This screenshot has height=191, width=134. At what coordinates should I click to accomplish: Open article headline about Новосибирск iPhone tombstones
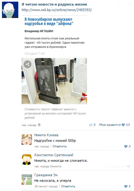[49, 21]
